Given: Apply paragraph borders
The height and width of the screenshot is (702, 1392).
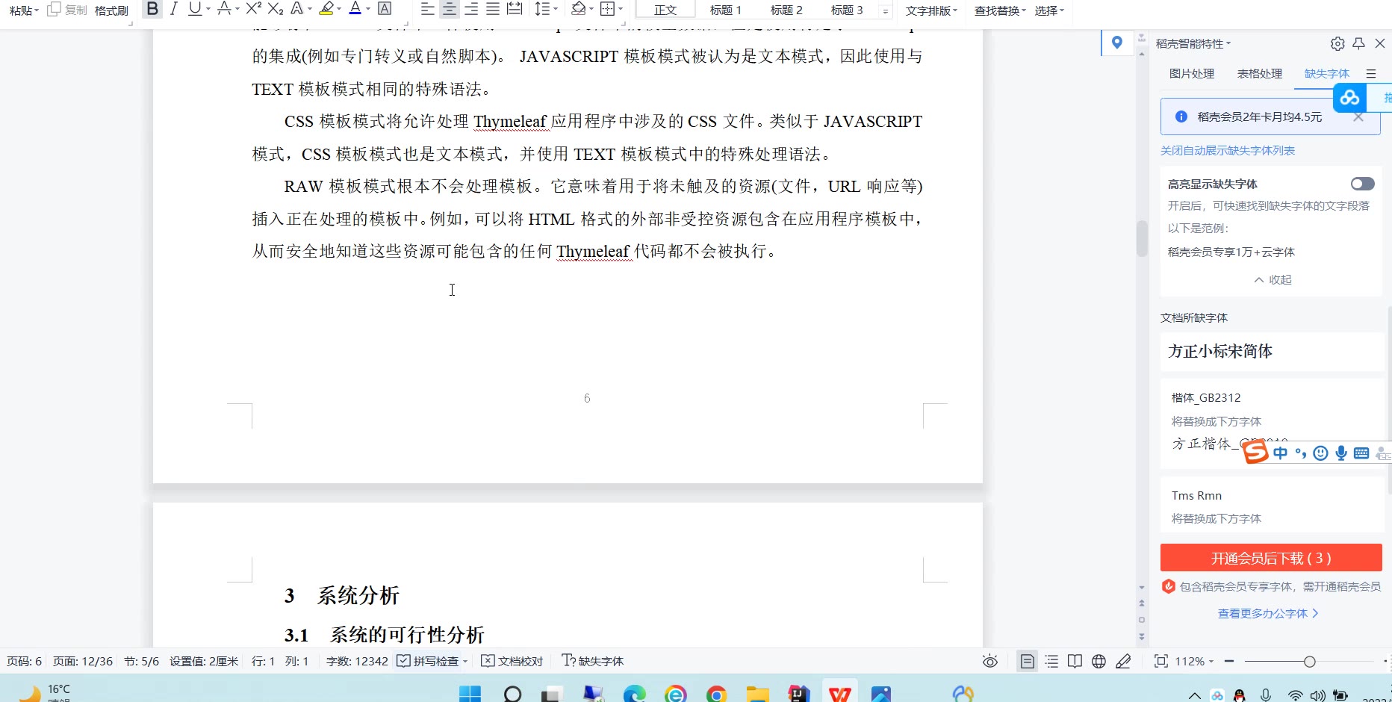Looking at the screenshot, I should tap(607, 9).
